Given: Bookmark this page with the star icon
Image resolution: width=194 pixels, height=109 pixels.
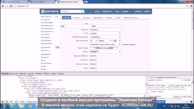Looking at the screenshot, I should tap(187, 6).
